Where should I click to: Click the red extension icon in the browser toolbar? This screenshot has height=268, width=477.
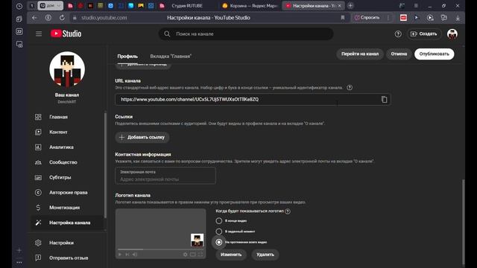(403, 18)
